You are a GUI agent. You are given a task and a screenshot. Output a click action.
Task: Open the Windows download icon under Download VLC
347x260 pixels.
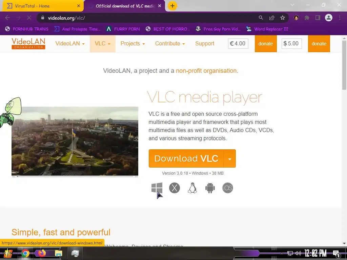click(x=157, y=188)
